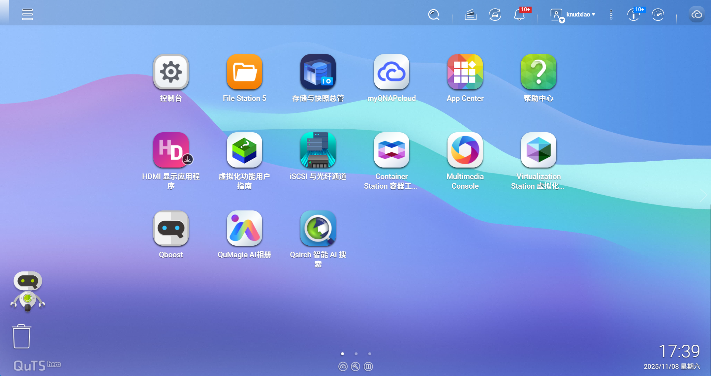Open the Qboost app icon
The height and width of the screenshot is (376, 711).
tap(170, 229)
